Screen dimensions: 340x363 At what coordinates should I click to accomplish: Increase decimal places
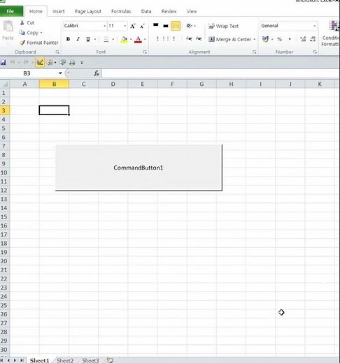coord(303,39)
